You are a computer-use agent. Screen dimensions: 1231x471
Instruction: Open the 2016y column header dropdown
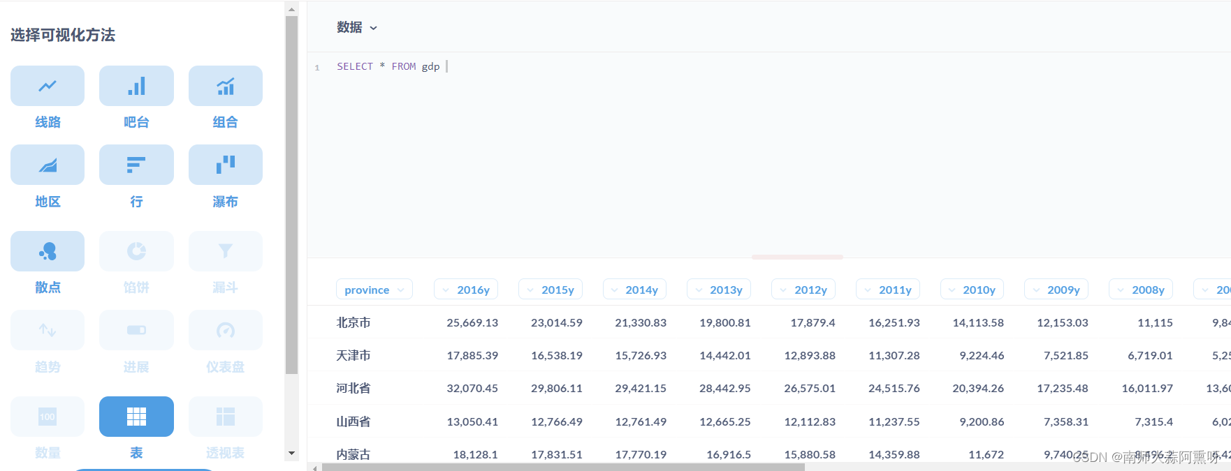[x=466, y=290]
